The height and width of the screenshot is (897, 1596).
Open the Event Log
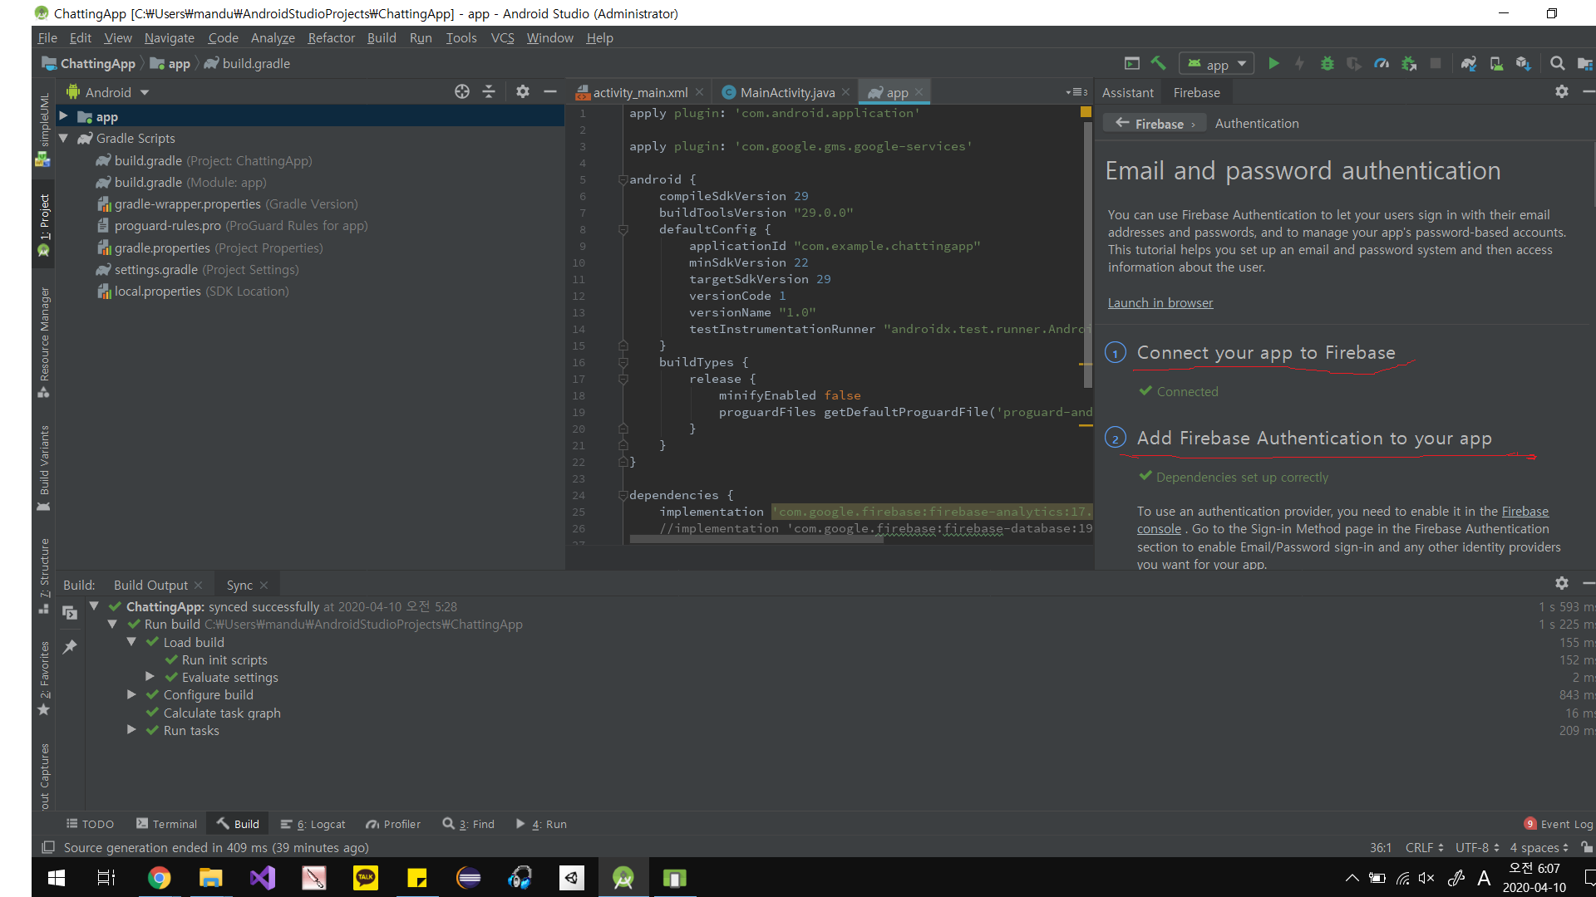pos(1559,824)
